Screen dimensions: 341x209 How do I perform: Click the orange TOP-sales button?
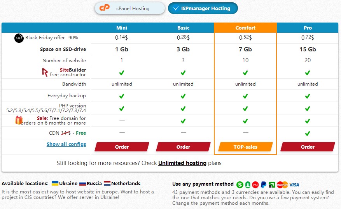245,147
